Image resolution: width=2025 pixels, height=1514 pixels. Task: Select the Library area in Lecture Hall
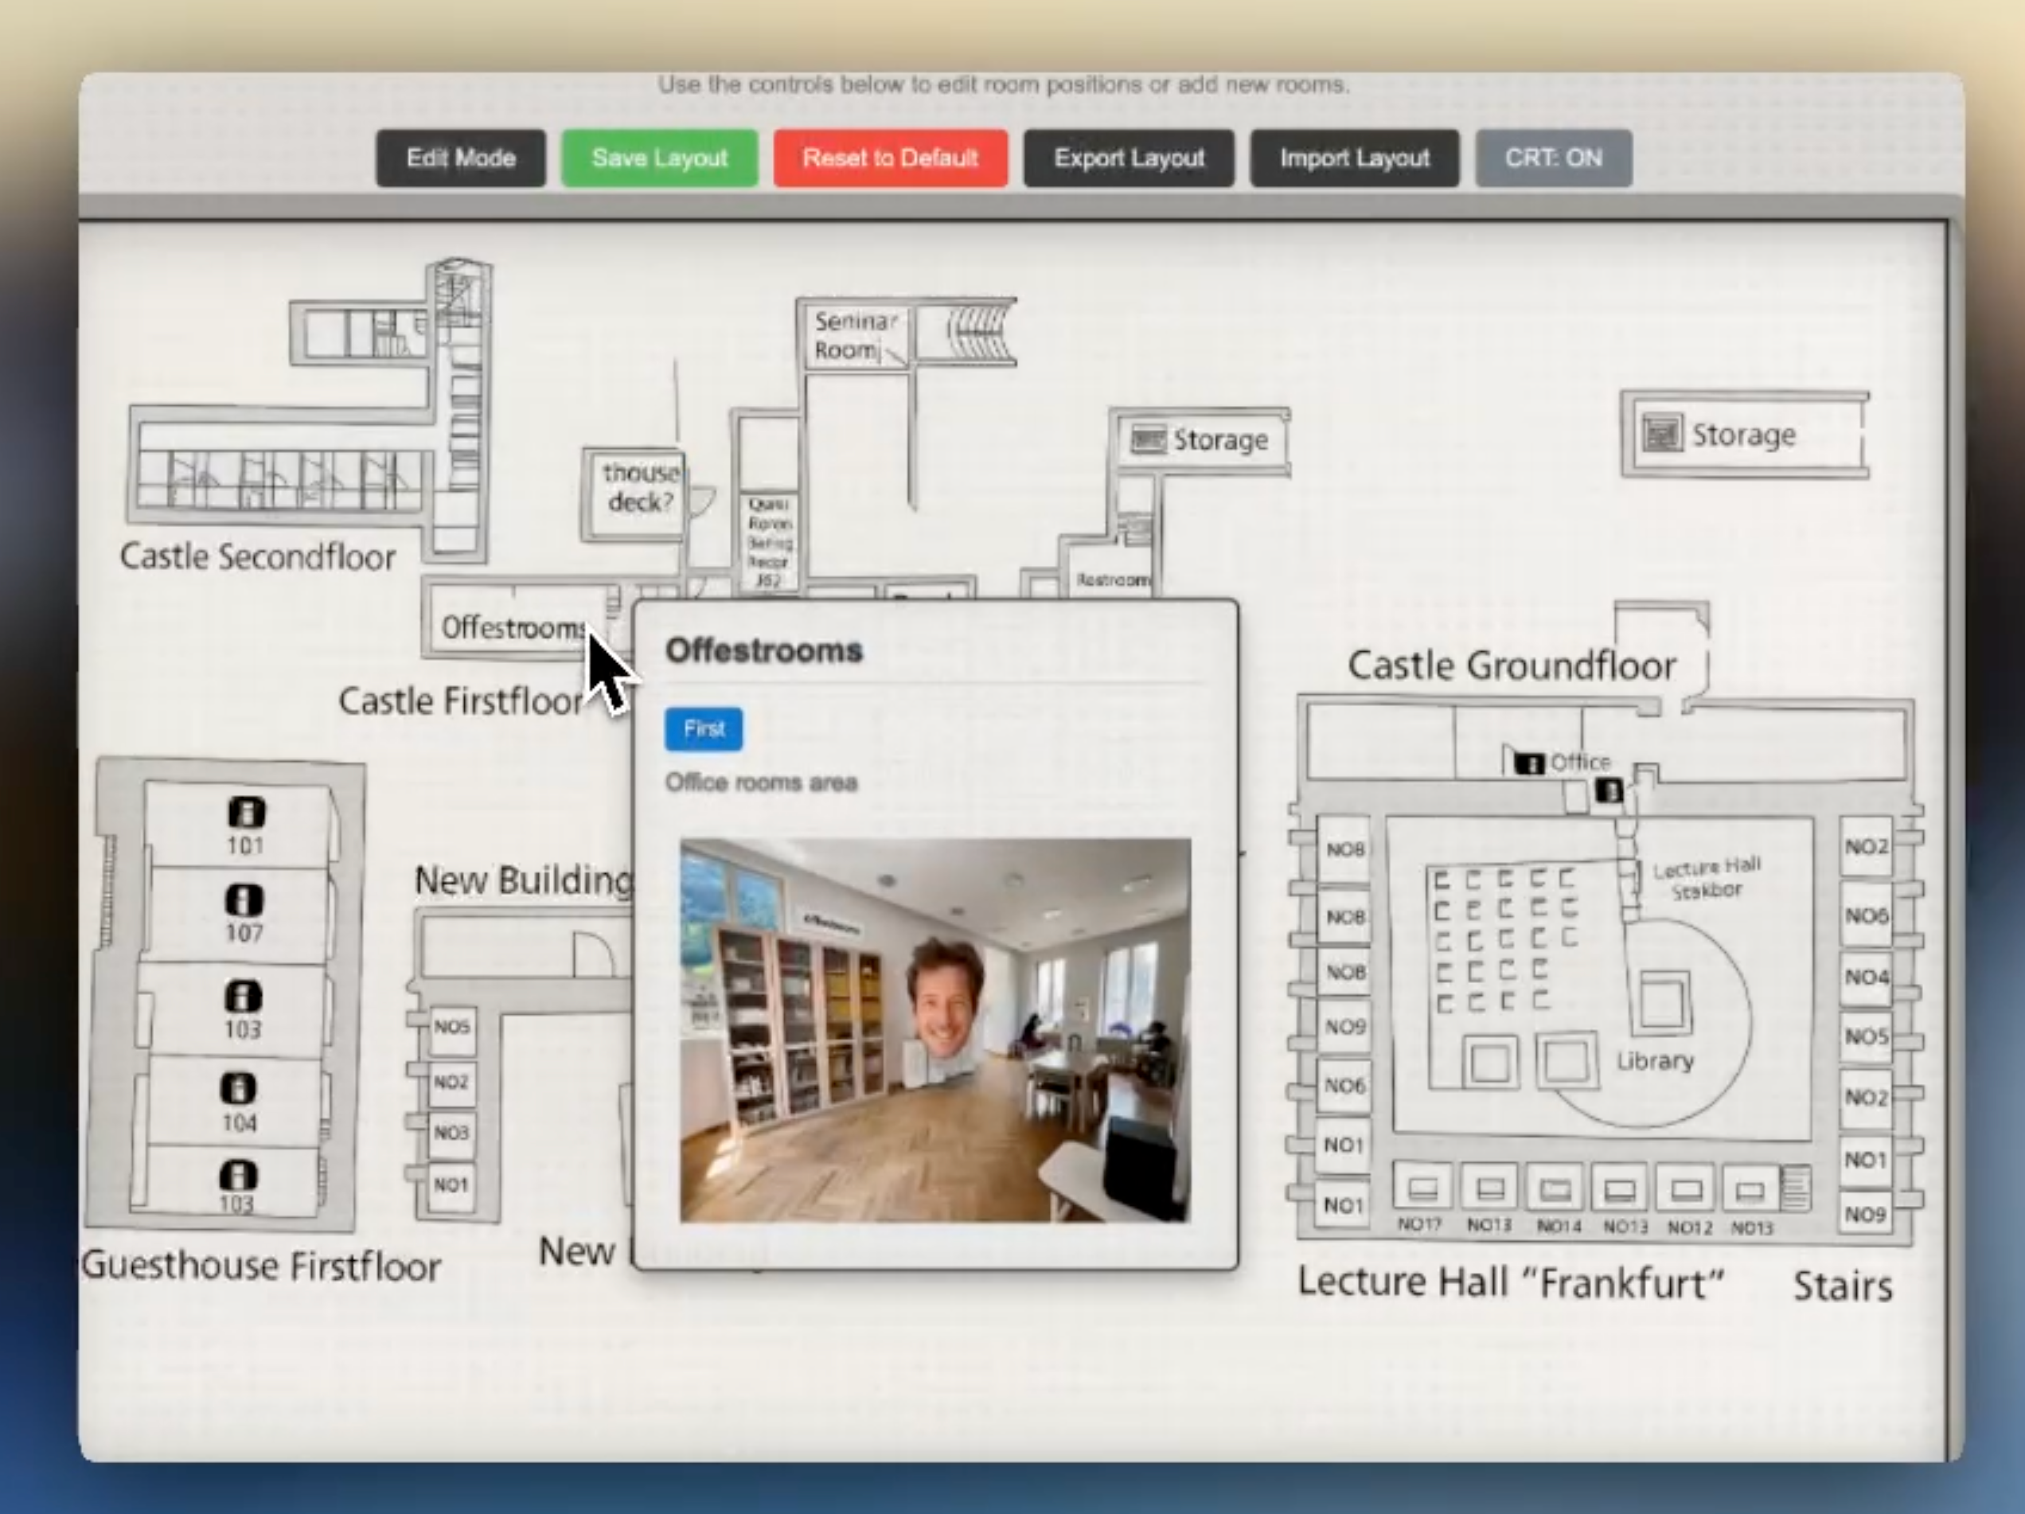pyautogui.click(x=1655, y=1061)
